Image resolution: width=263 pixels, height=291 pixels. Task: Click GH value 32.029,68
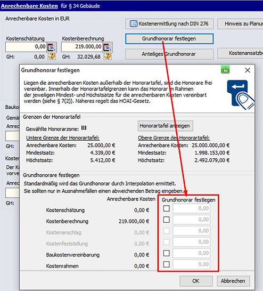pyautogui.click(x=89, y=57)
